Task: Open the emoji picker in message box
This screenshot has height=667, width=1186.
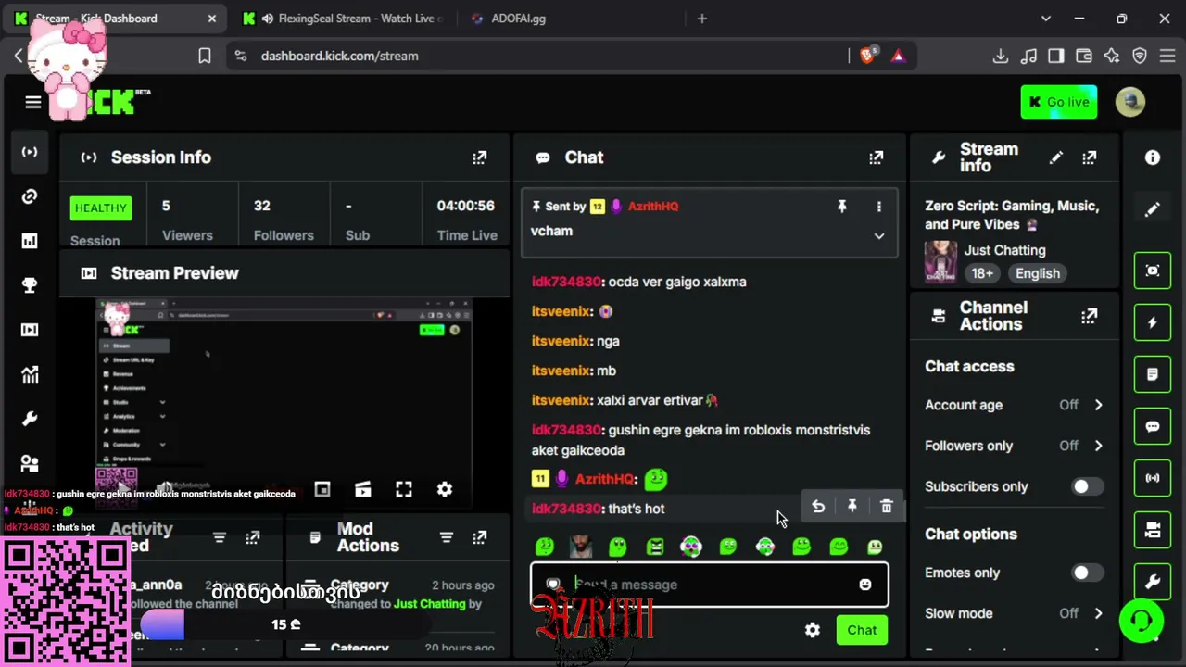Action: [x=864, y=585]
